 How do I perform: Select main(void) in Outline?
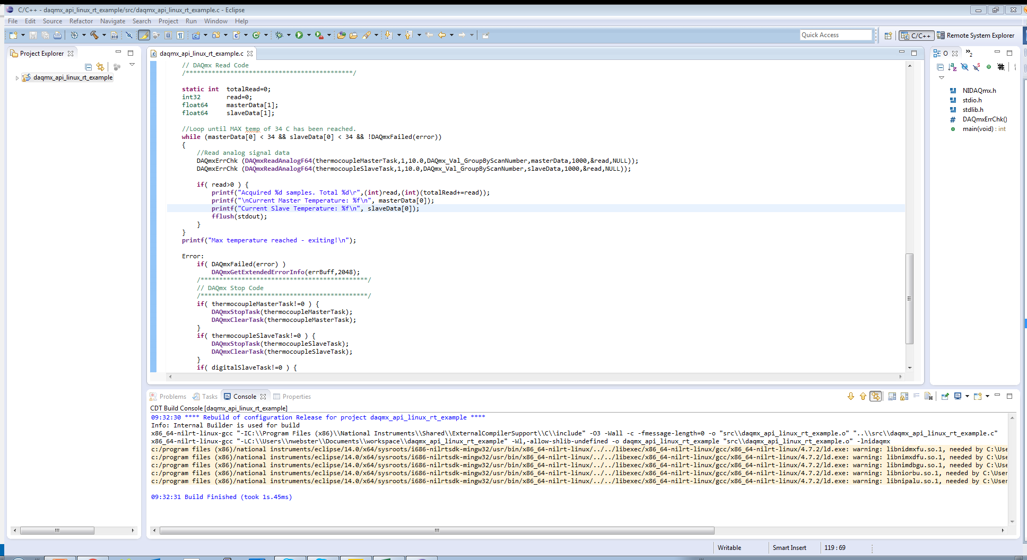pyautogui.click(x=978, y=129)
